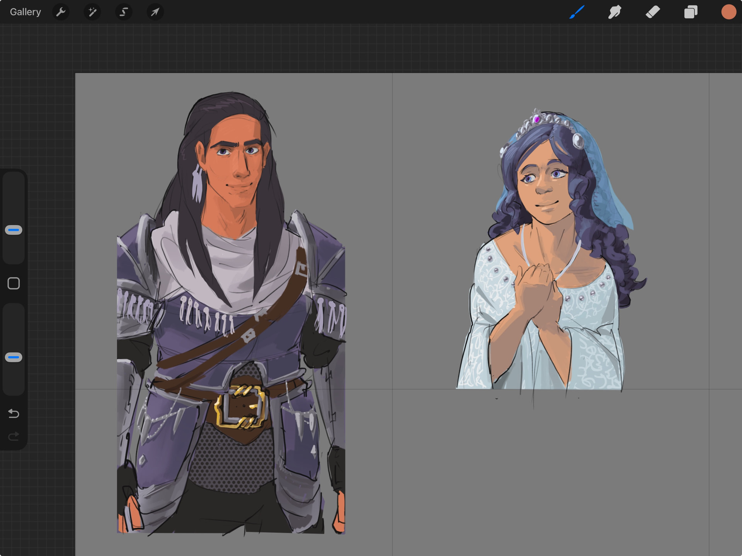Open the Actions wrench menu
Image resolution: width=742 pixels, height=556 pixels.
61,12
